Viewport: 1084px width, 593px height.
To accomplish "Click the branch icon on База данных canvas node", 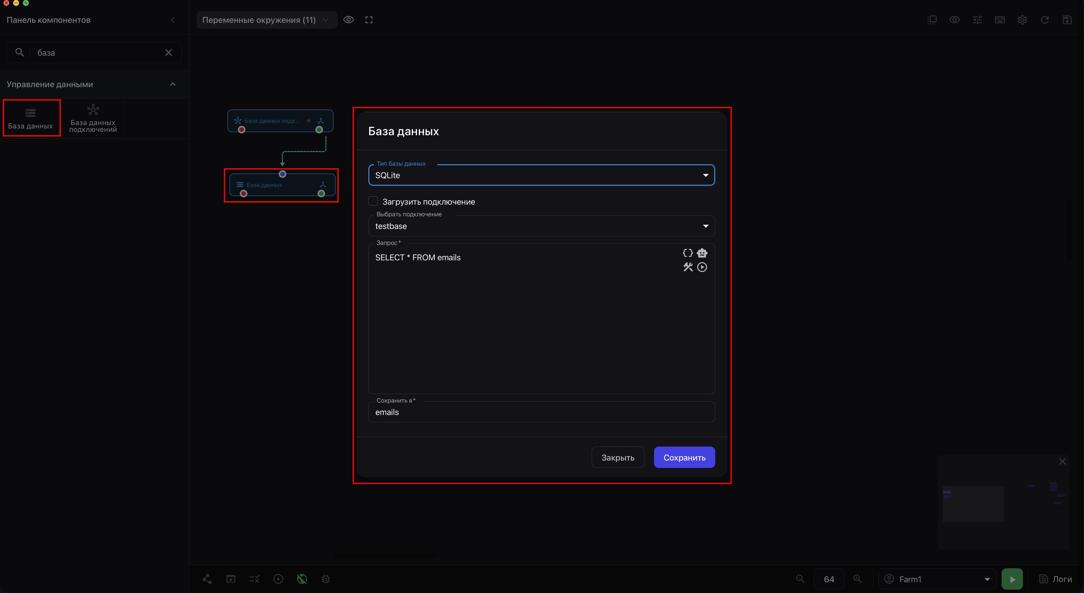I will [x=323, y=185].
